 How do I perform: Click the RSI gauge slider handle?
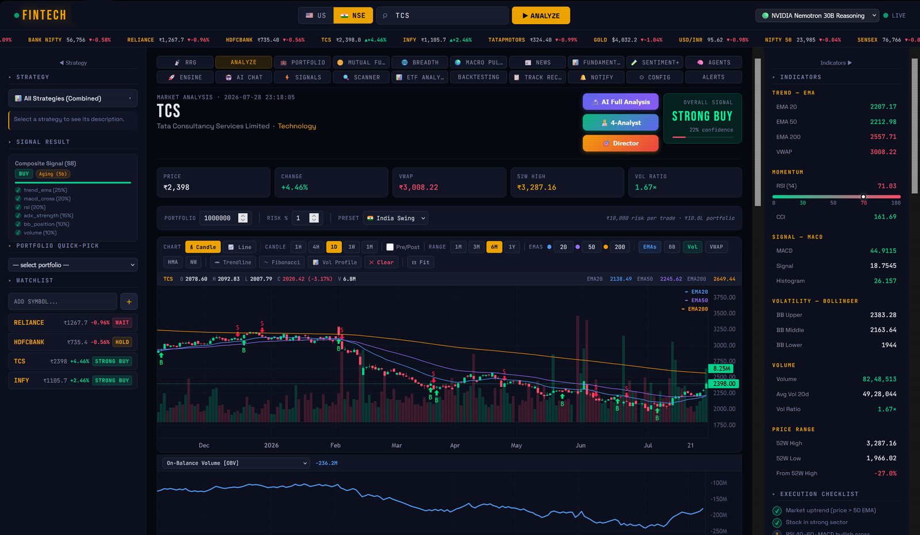[x=863, y=197]
